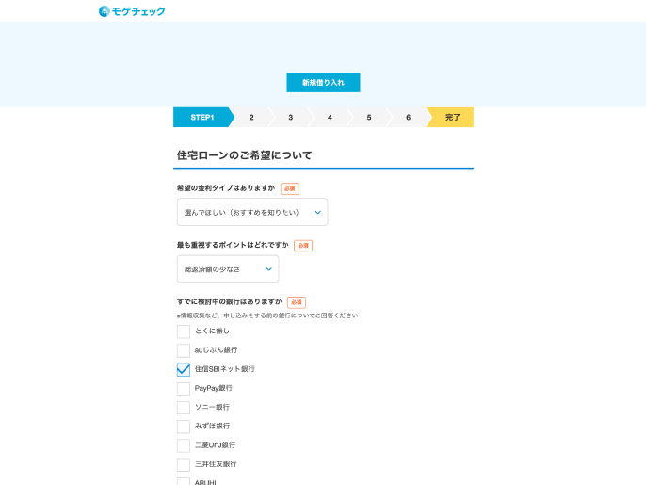Click step 5 in progress bar
Viewport: 646px width, 485px height.
point(369,118)
